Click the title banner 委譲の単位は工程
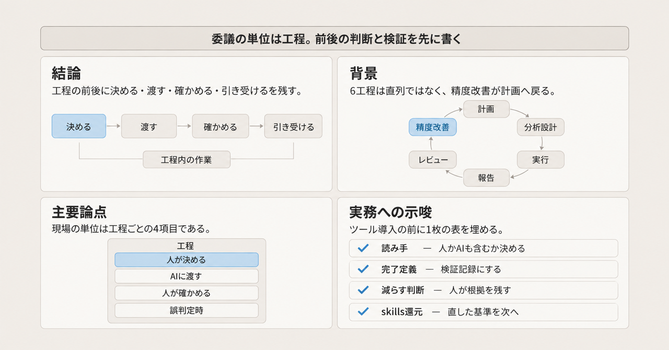 click(x=334, y=39)
